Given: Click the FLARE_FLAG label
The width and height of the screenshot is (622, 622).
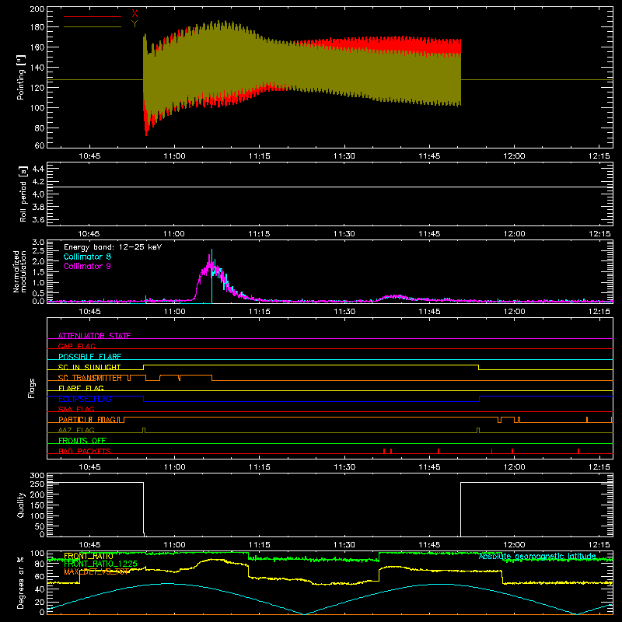Looking at the screenshot, I should [81, 388].
